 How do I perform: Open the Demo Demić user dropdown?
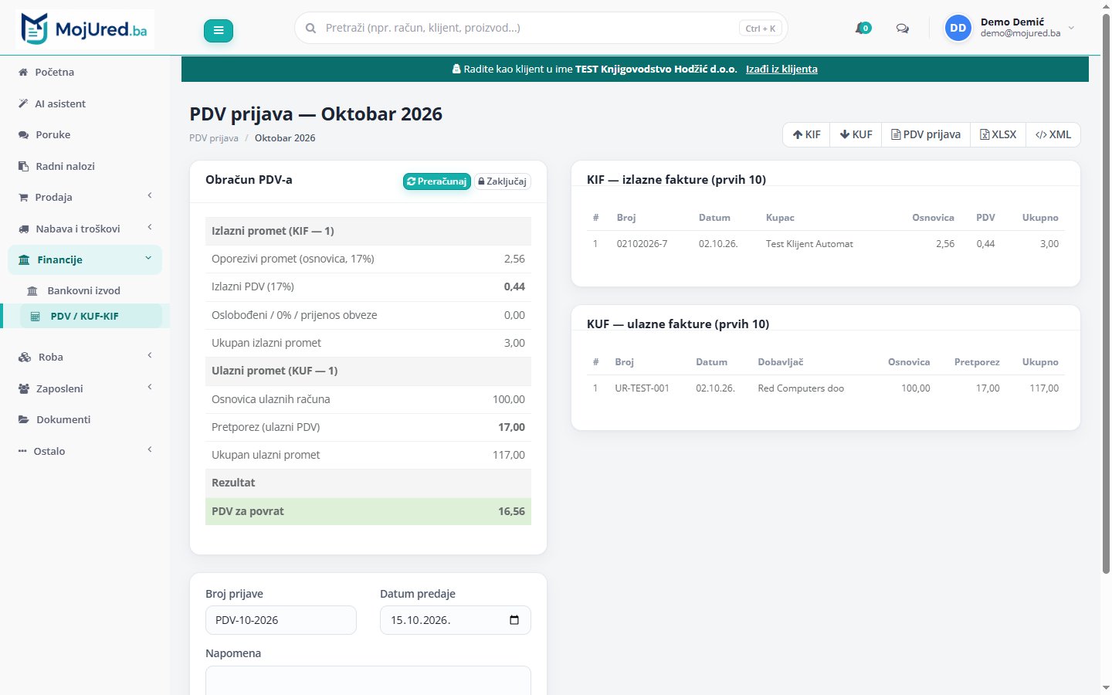click(x=1010, y=28)
